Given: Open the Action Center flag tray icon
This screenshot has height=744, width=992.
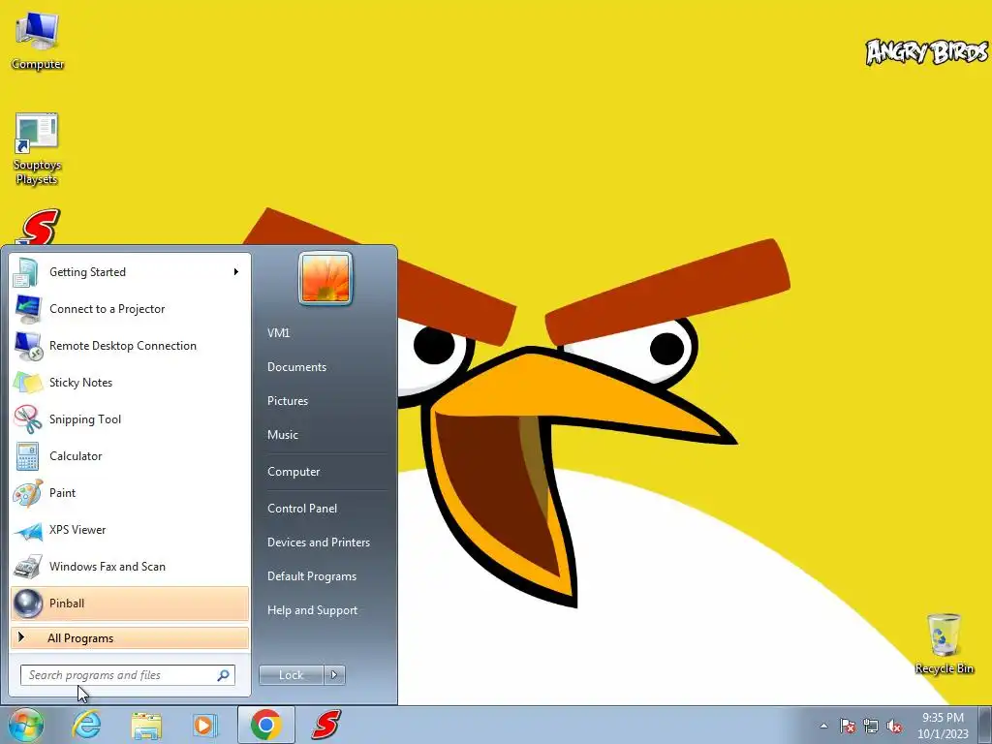Looking at the screenshot, I should [x=847, y=726].
